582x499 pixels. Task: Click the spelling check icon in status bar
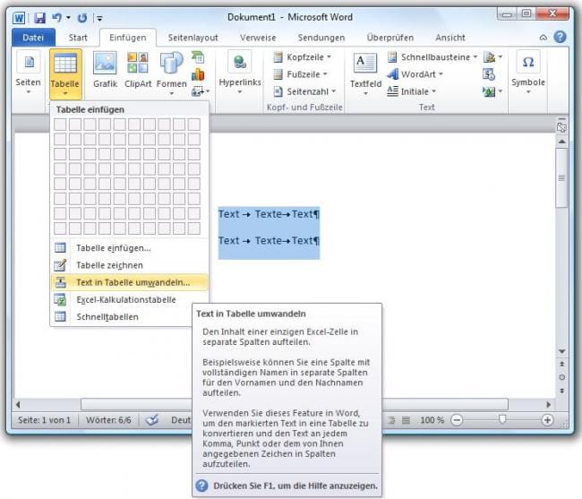152,420
